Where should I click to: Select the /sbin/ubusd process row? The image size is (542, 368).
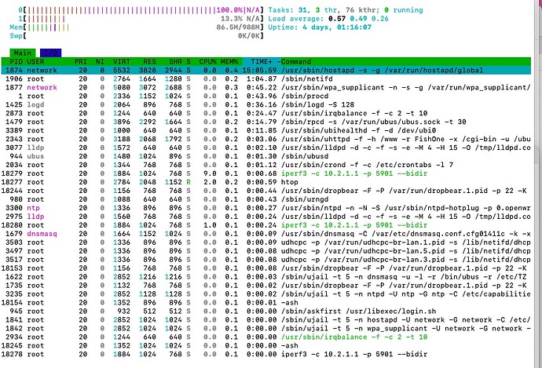pos(266,156)
